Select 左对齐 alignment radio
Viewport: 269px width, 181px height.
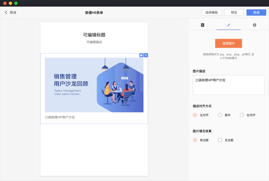click(195, 115)
